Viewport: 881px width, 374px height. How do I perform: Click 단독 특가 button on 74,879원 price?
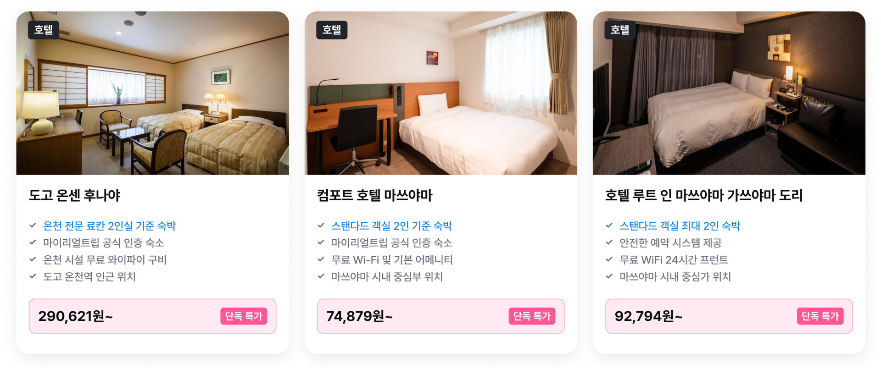[532, 316]
